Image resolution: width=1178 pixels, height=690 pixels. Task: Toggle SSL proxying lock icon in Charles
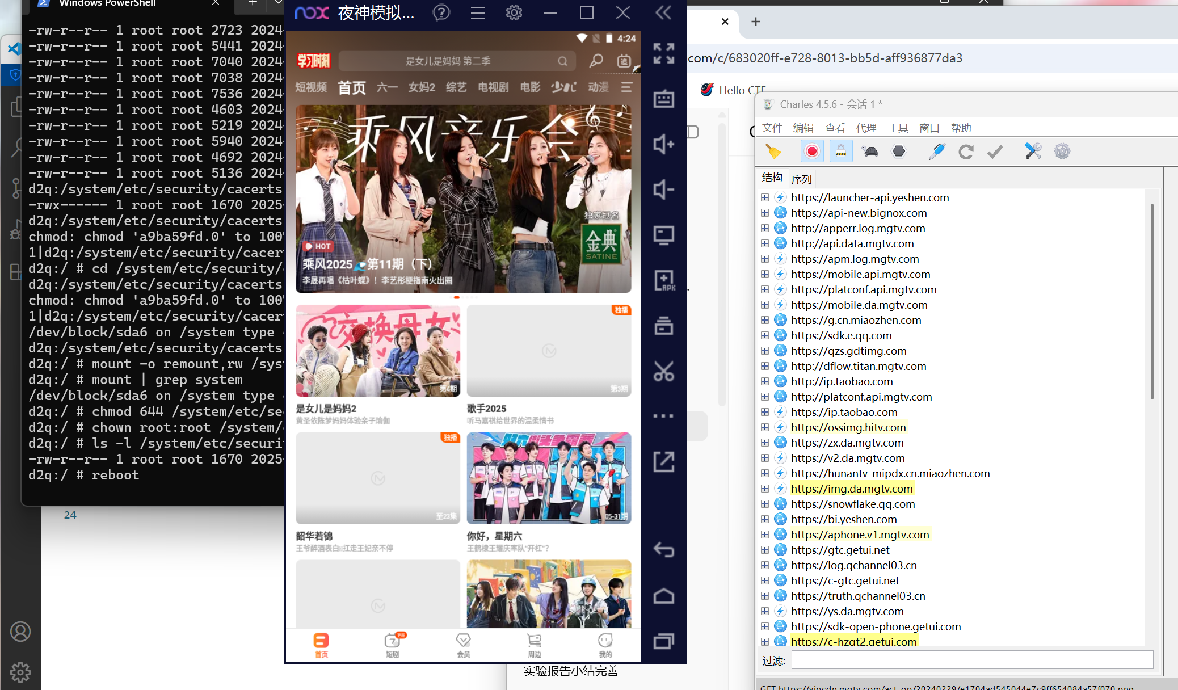tap(841, 152)
